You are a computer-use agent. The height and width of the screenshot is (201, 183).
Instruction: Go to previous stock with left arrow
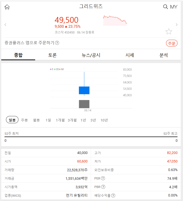pyautogui.click(x=5, y=24)
